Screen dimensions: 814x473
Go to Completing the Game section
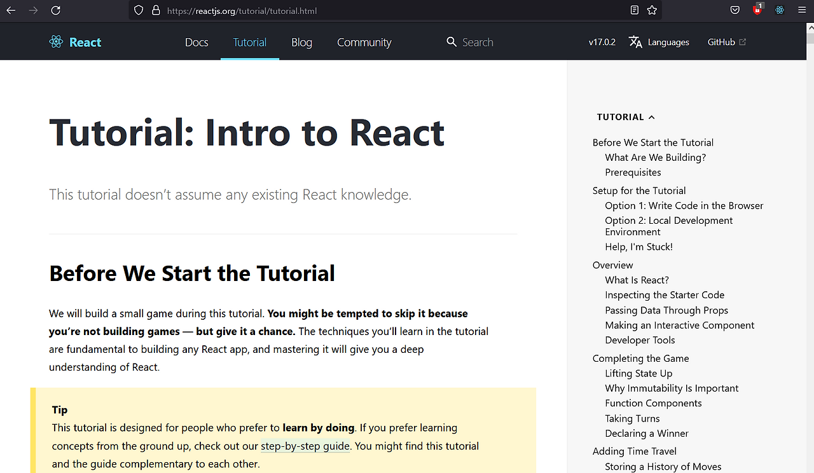[x=640, y=359]
